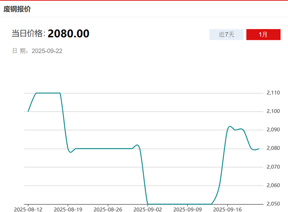Click the 2025-09-02 x-axis date label
288x212 pixels.
(147, 209)
